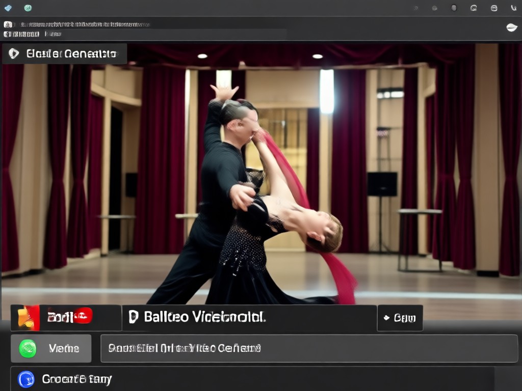Click the white burger-shaped icon in top bar

click(x=494, y=8)
